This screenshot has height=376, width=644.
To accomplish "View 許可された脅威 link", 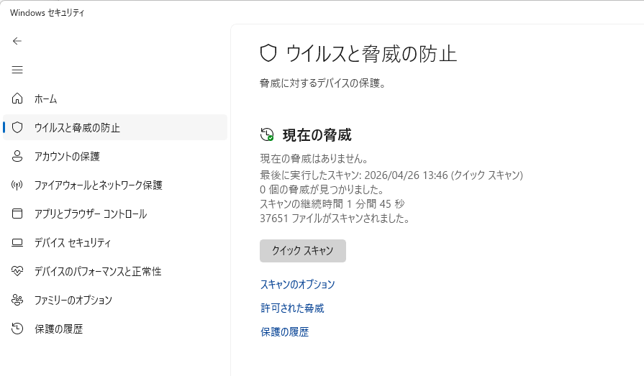I will pyautogui.click(x=292, y=308).
